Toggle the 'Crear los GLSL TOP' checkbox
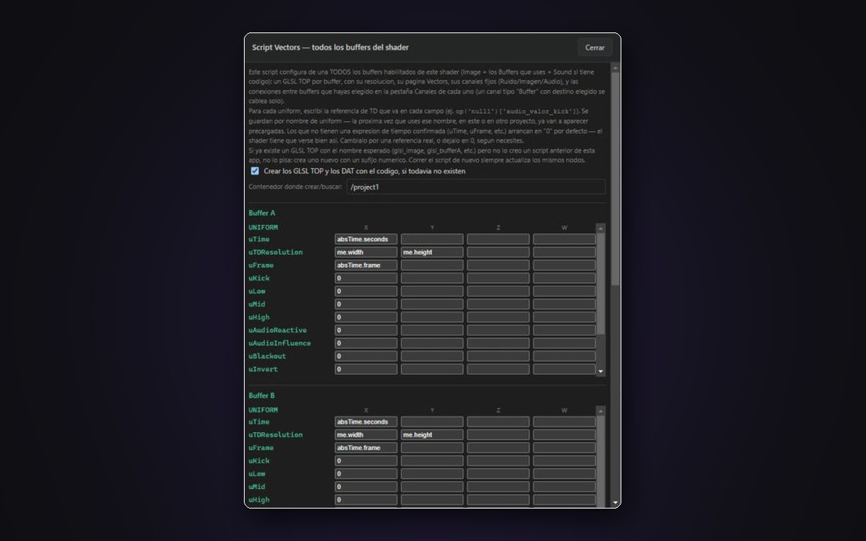866x541 pixels. coord(255,172)
